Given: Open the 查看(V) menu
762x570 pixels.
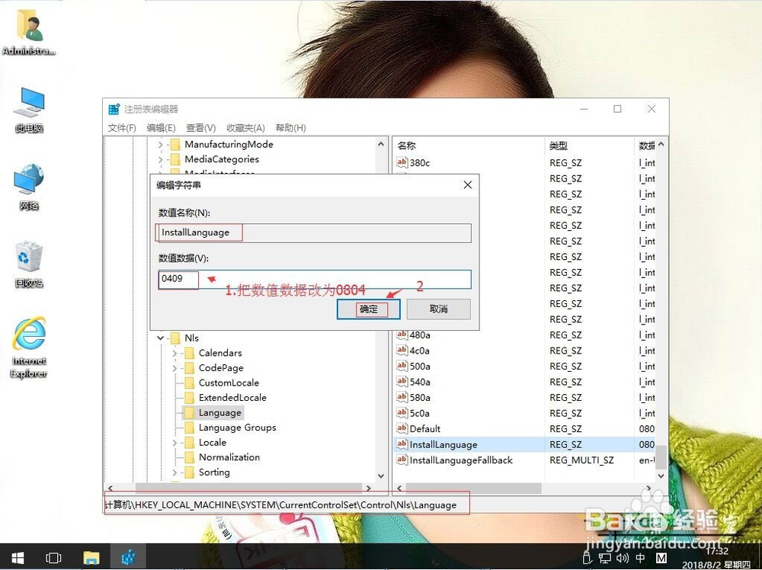Looking at the screenshot, I should [x=200, y=128].
